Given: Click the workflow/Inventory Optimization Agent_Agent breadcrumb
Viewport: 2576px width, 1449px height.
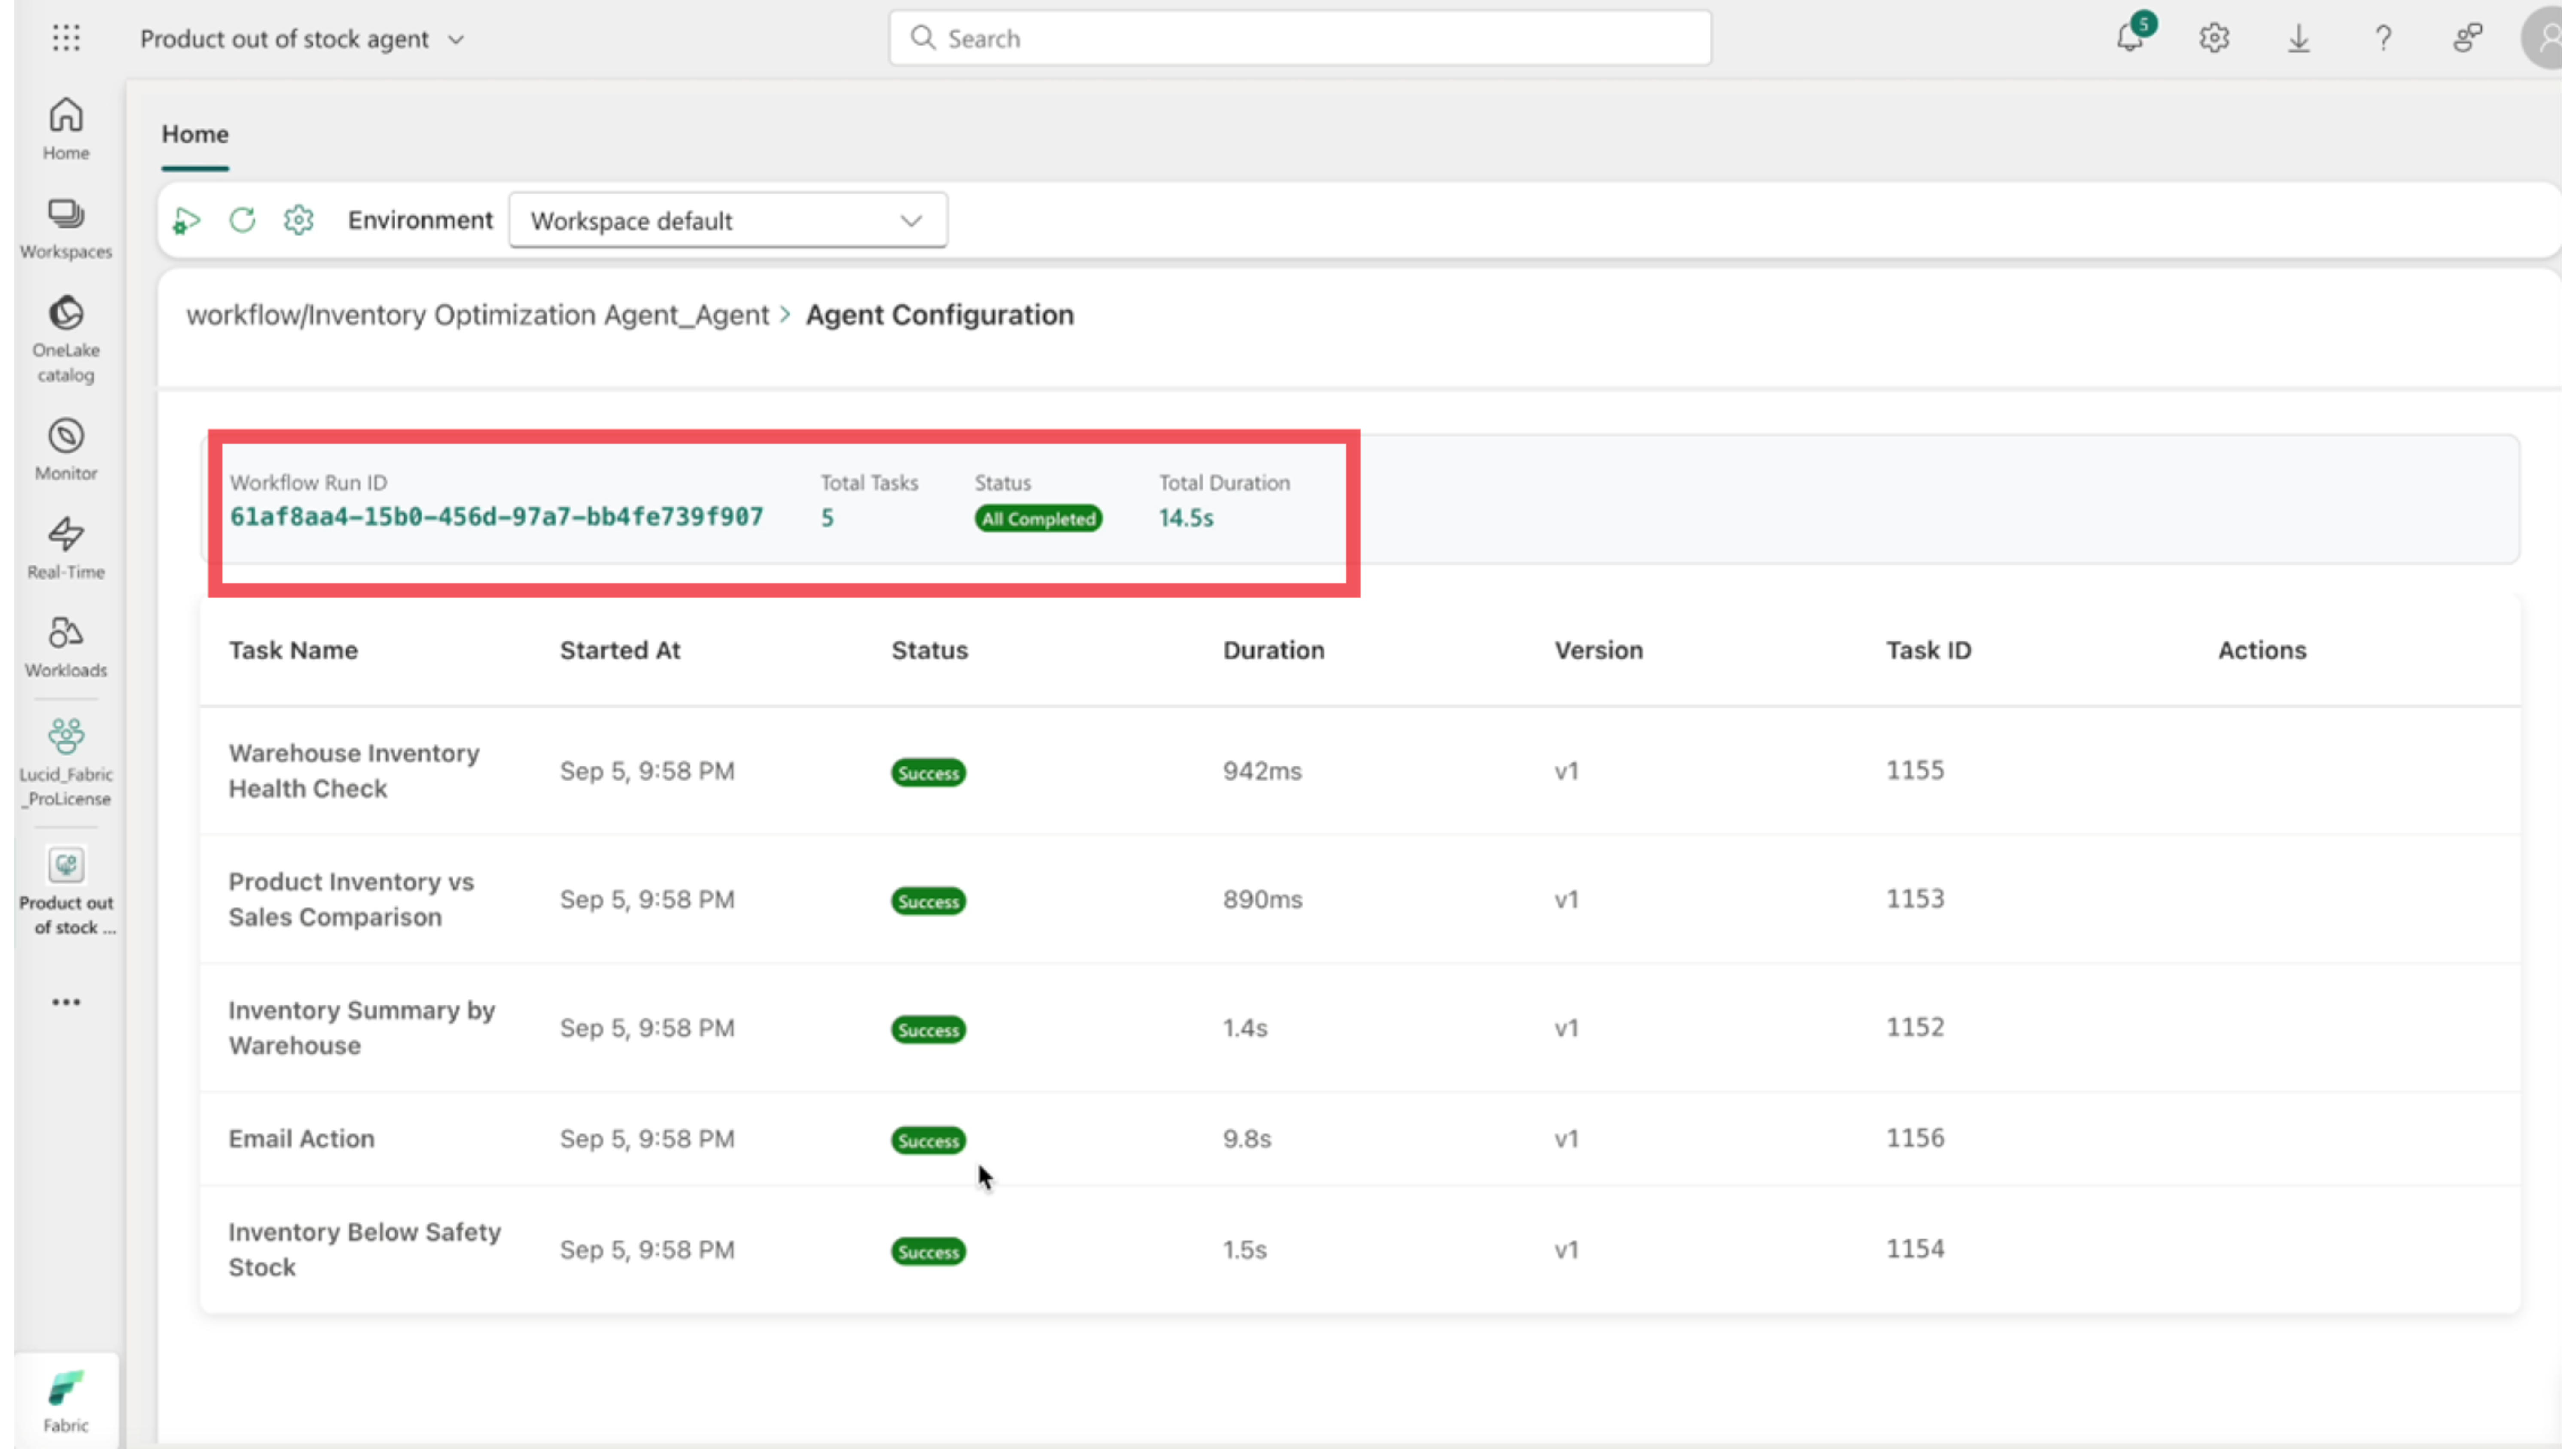Looking at the screenshot, I should (477, 315).
